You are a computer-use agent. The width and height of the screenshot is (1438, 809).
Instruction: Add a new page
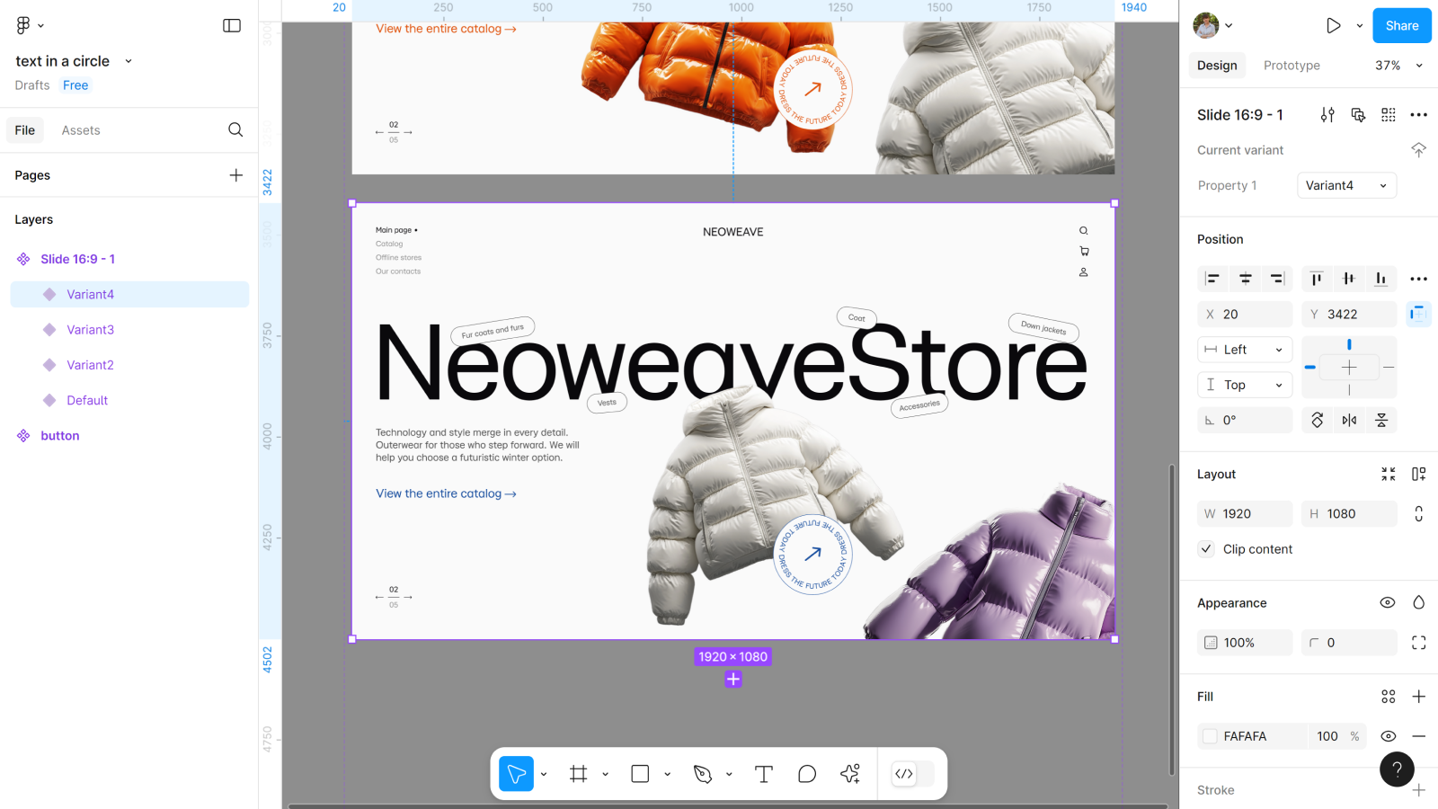pos(235,175)
